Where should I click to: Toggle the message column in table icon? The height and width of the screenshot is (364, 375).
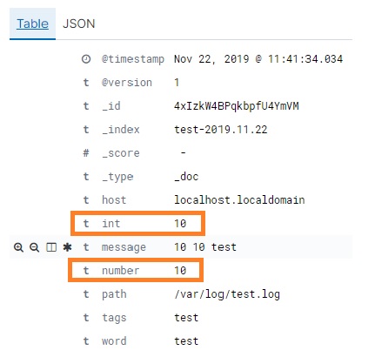pyautogui.click(x=51, y=247)
